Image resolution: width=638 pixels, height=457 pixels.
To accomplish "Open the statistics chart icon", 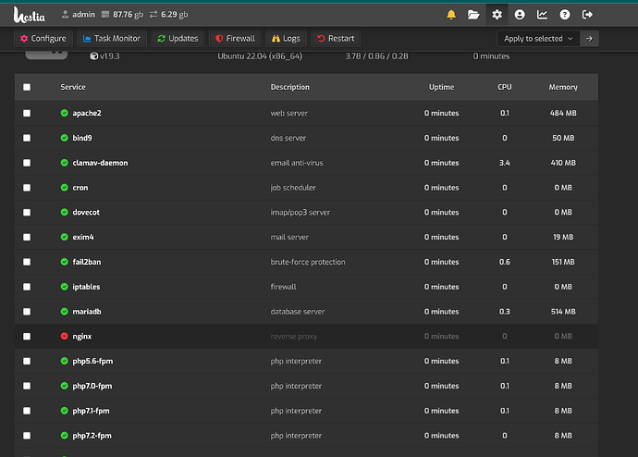I will pos(542,15).
